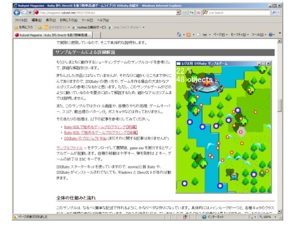The image size is (305, 229).
Task: Click the search magnifier button
Action: [273, 12]
